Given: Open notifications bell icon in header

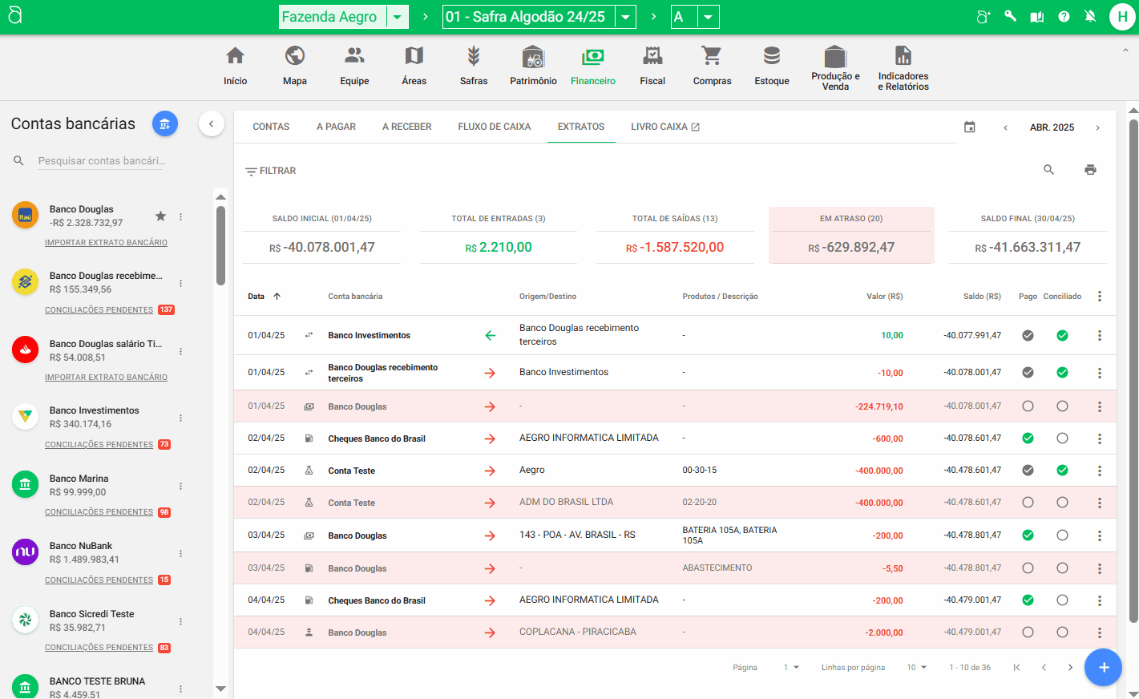Looking at the screenshot, I should [1090, 17].
